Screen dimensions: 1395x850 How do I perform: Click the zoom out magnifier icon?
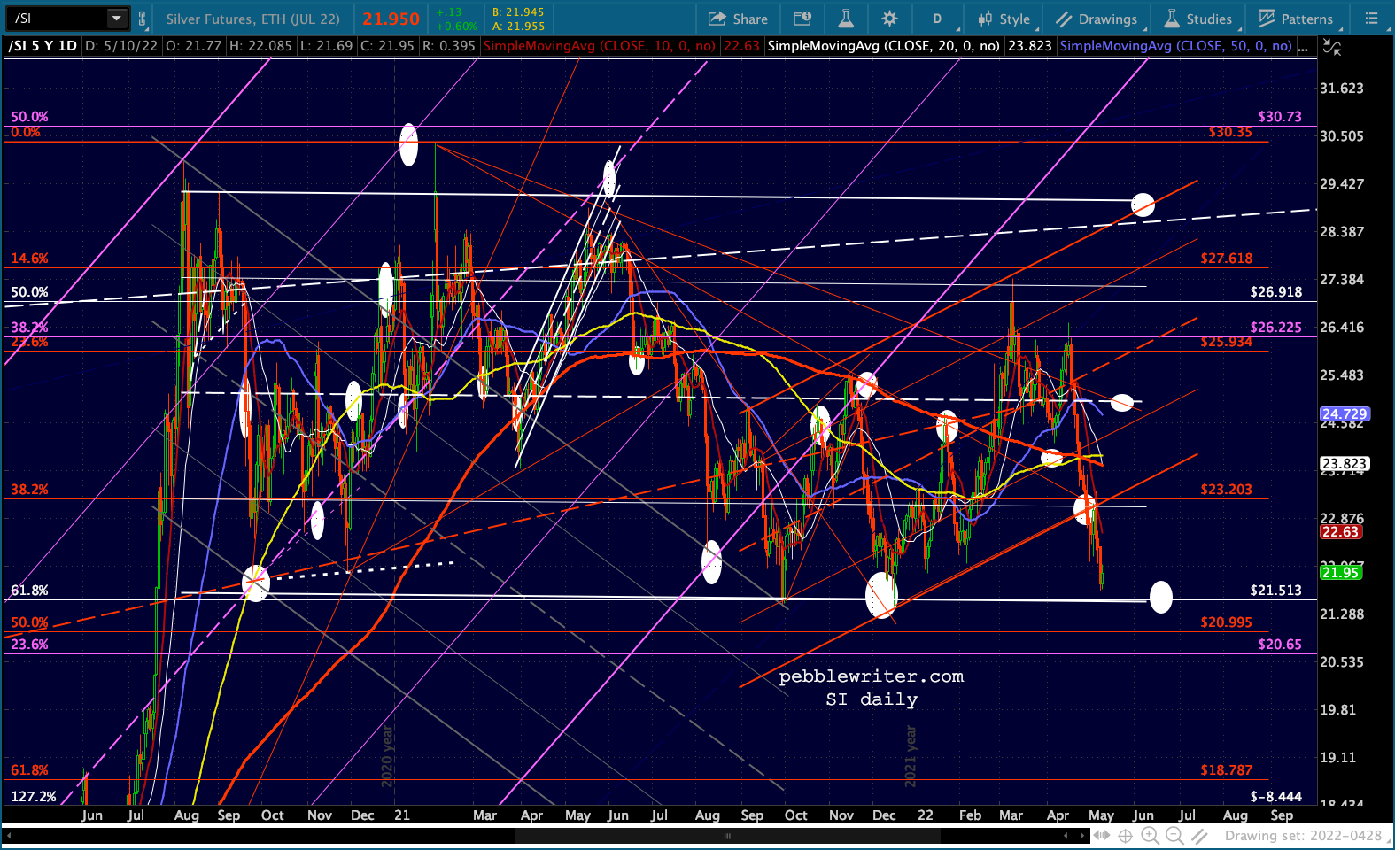click(1174, 836)
